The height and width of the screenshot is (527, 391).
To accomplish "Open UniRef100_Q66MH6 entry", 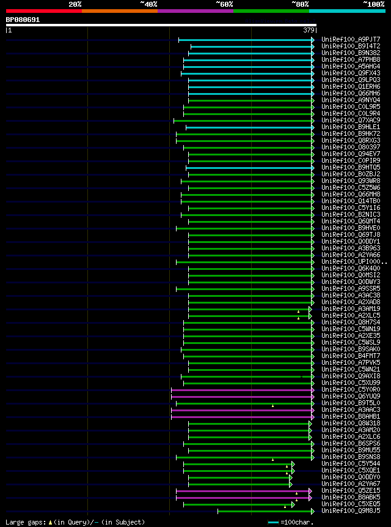I will [x=351, y=94].
